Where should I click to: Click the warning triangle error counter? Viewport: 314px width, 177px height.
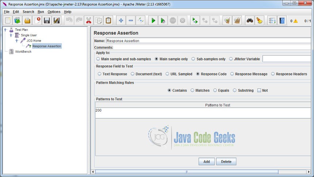(x=296, y=21)
